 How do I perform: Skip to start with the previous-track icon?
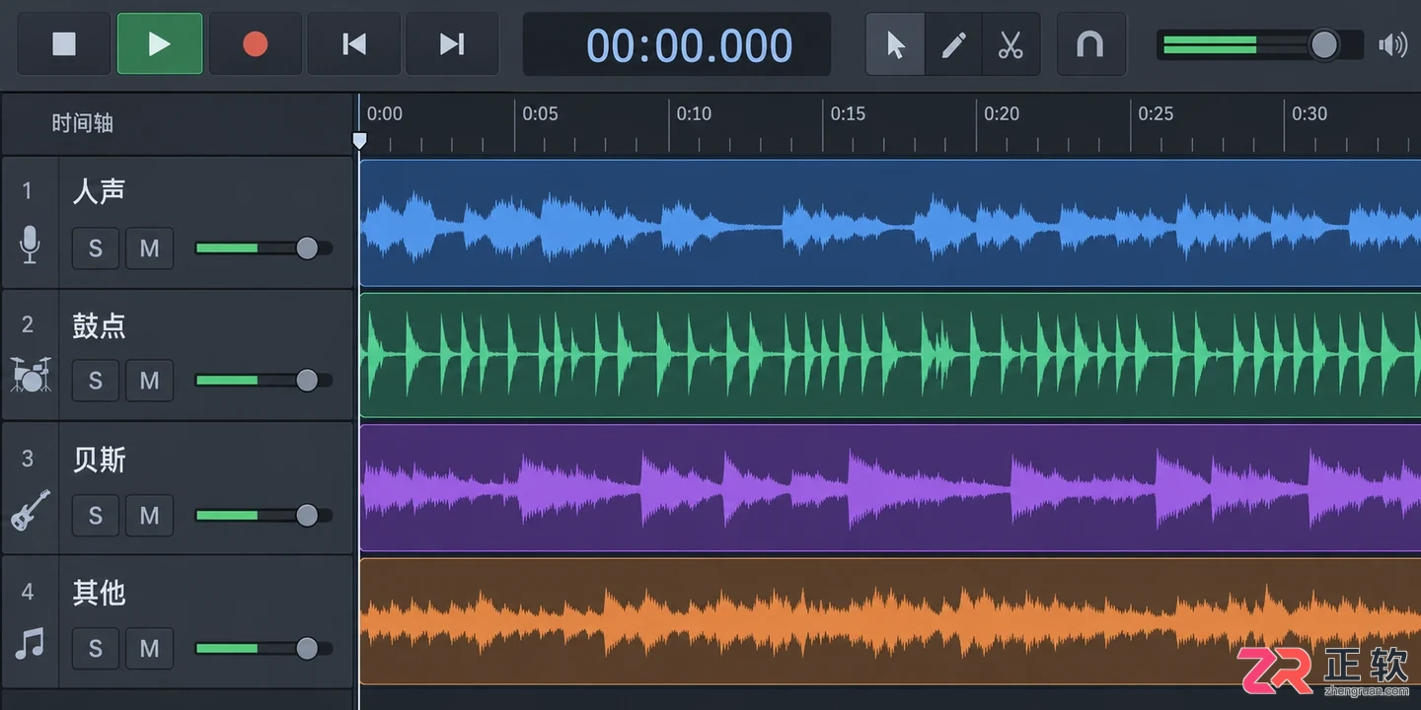tap(353, 43)
